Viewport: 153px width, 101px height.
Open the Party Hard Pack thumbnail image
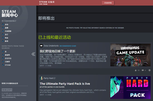click(x=130, y=88)
